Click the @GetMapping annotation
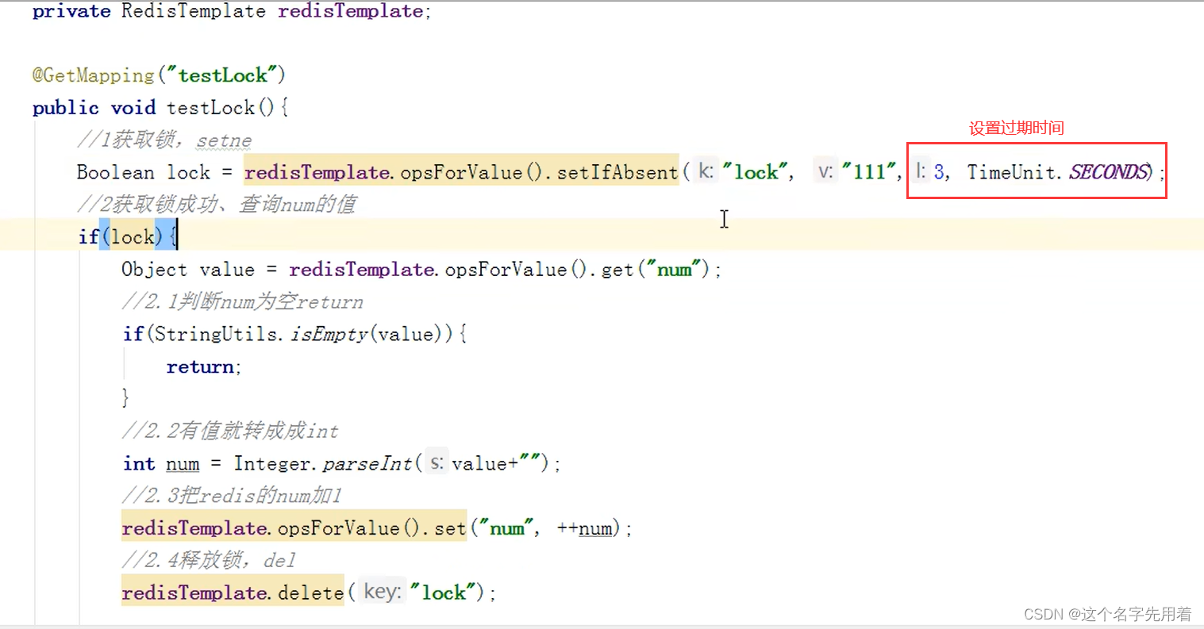Viewport: 1204px width, 629px height. 93,75
